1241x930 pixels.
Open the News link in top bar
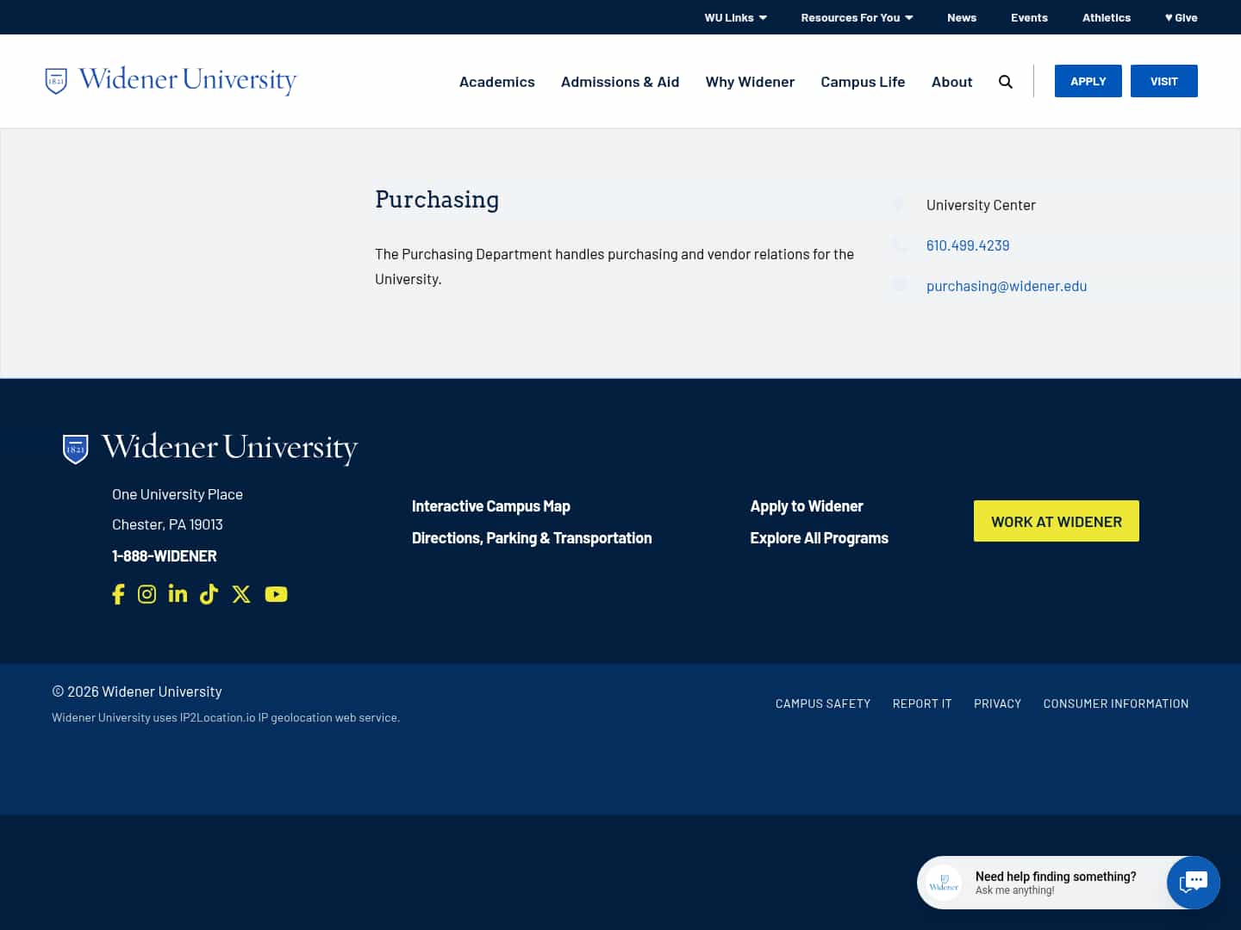pyautogui.click(x=962, y=17)
